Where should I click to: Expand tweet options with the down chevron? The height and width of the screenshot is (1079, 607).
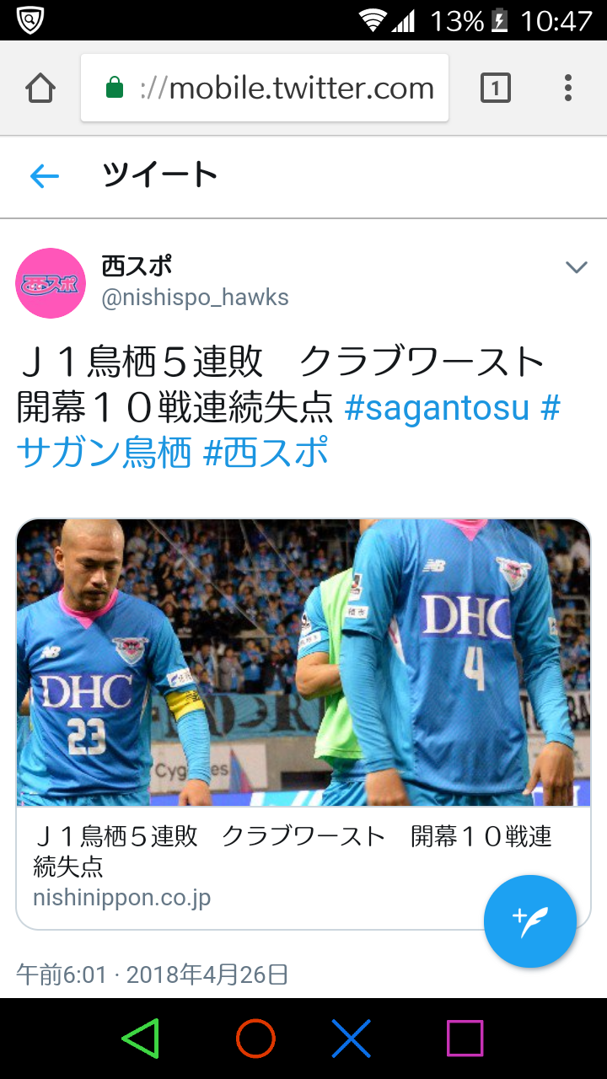click(x=576, y=267)
